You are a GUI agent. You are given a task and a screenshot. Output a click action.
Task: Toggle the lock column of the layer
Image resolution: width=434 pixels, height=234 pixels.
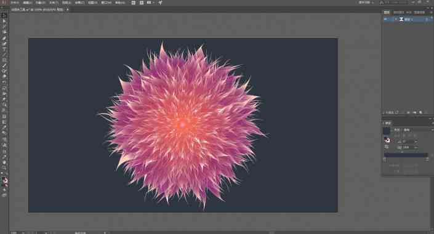coord(390,19)
